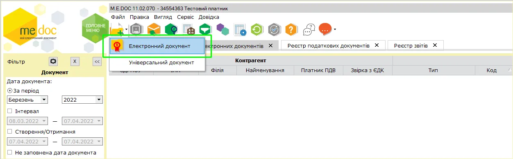Click the table with calculator toolbar icon
Screen dimensions: 513x159
coord(188,30)
